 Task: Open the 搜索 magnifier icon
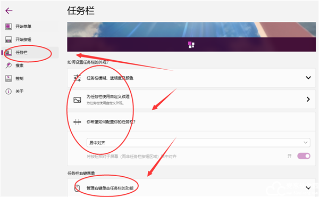coord(9,65)
